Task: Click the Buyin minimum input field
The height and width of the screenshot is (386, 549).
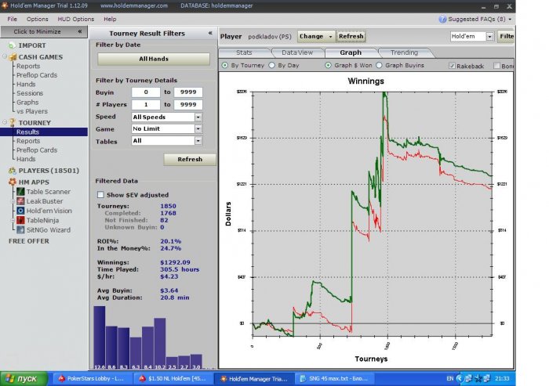Action: tap(146, 92)
